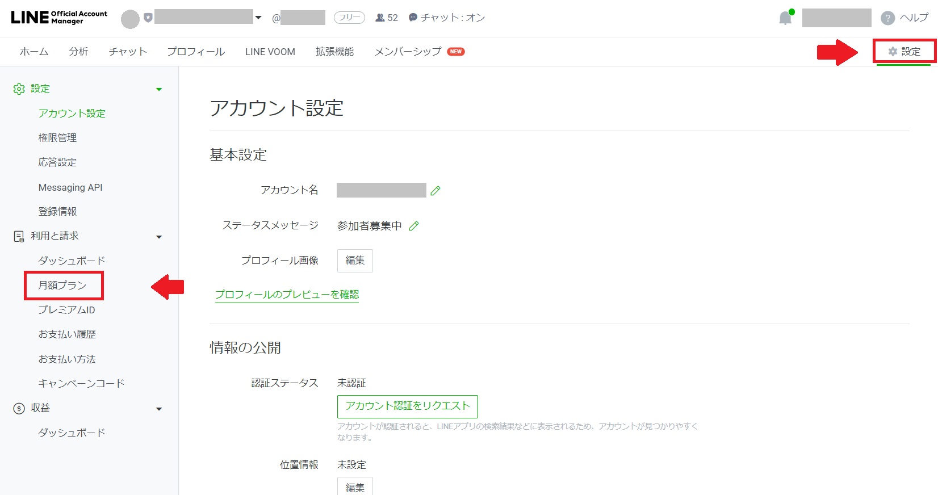The height and width of the screenshot is (495, 938).
Task: Open Messaging API settings in sidebar
Action: tap(70, 187)
